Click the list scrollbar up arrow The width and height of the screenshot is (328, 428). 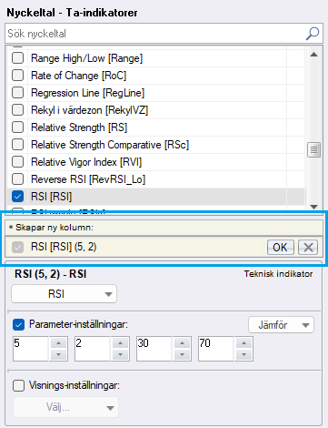314,55
